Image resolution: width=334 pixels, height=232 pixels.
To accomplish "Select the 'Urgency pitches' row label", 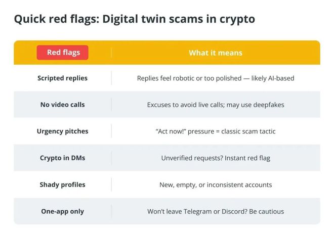I will [62, 131].
